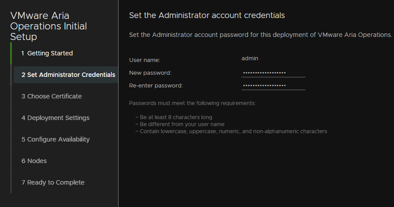Click the 'User name:' label
Viewport: 394px width, 207px height.
[145, 60]
